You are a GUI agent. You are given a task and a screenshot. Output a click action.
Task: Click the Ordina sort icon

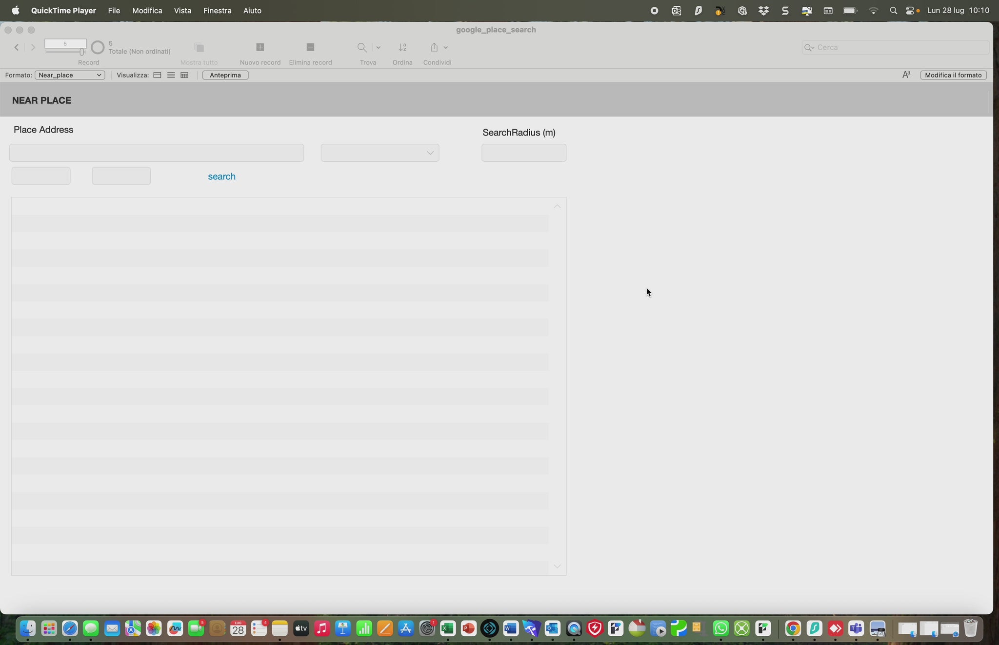[x=402, y=47]
